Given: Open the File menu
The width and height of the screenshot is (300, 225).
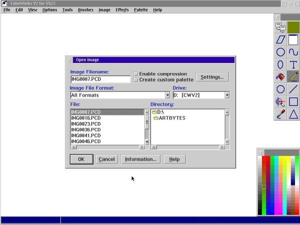Looking at the screenshot, I should [7, 10].
